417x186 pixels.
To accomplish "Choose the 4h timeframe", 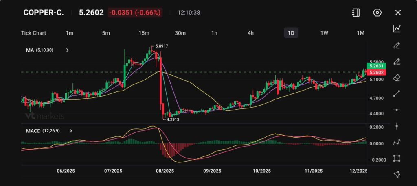I will point(251,33).
